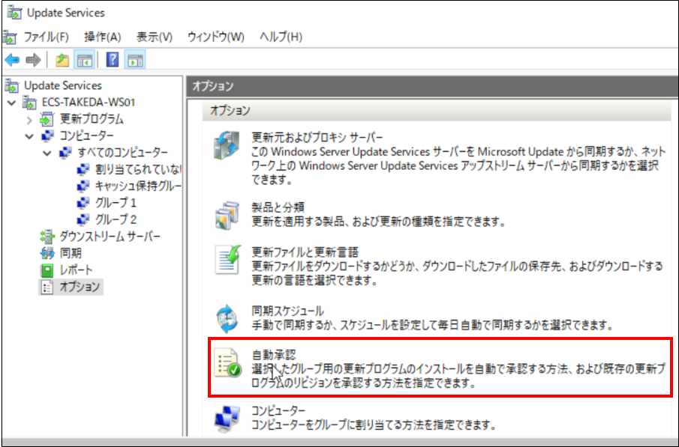Collapse the ECS-TAKEDA-WS01 tree node
Viewport: 679px width, 447px height.
(x=12, y=103)
